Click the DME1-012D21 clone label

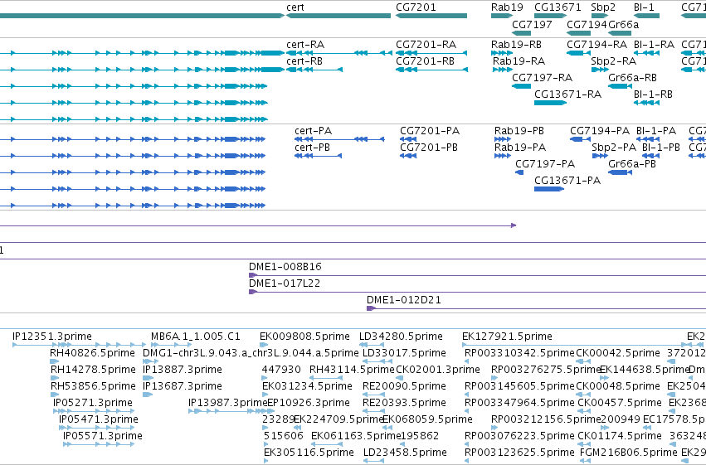403,300
